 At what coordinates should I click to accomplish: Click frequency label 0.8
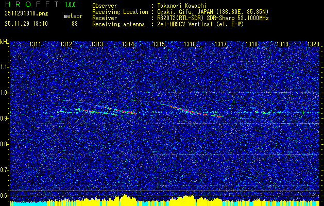(4, 144)
